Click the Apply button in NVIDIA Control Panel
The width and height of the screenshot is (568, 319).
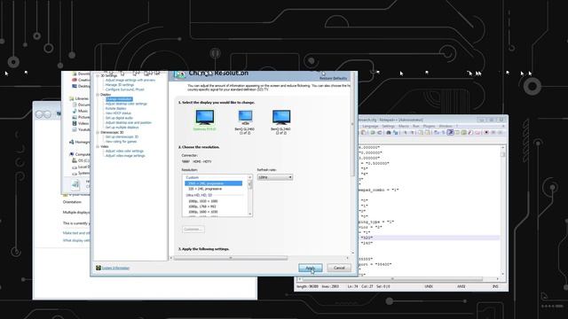click(311, 268)
